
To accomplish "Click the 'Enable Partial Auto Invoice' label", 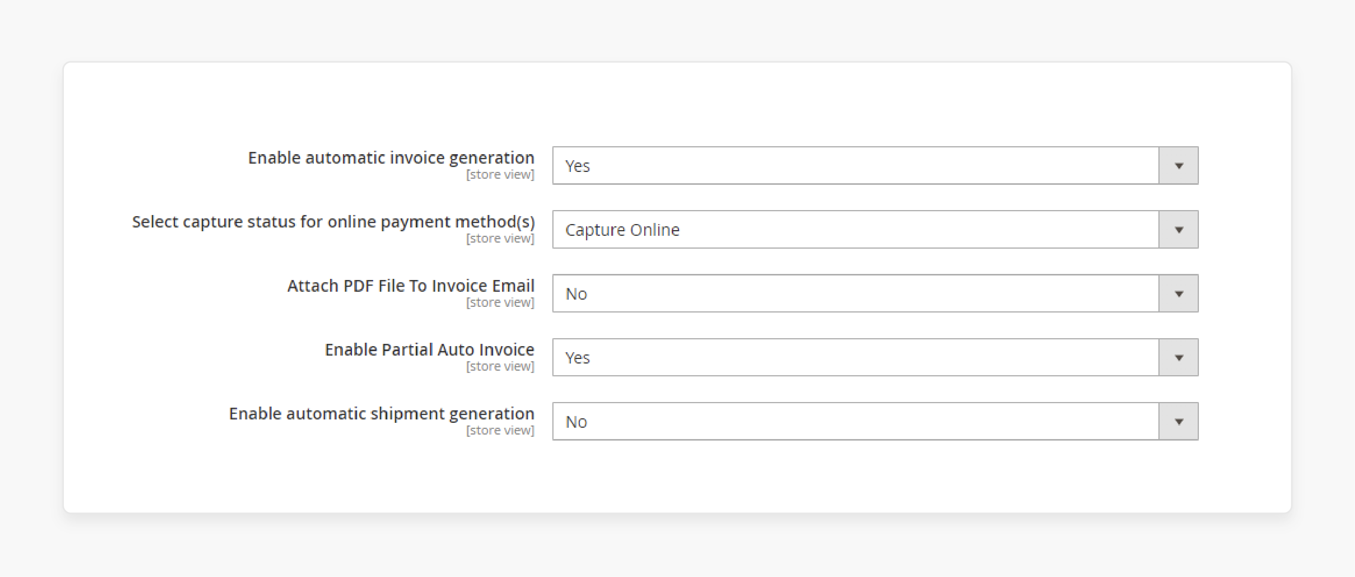I will click(429, 350).
